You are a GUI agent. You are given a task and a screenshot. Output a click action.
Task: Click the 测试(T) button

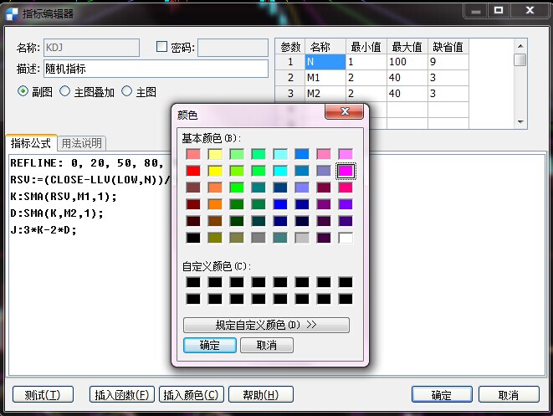pyautogui.click(x=43, y=395)
